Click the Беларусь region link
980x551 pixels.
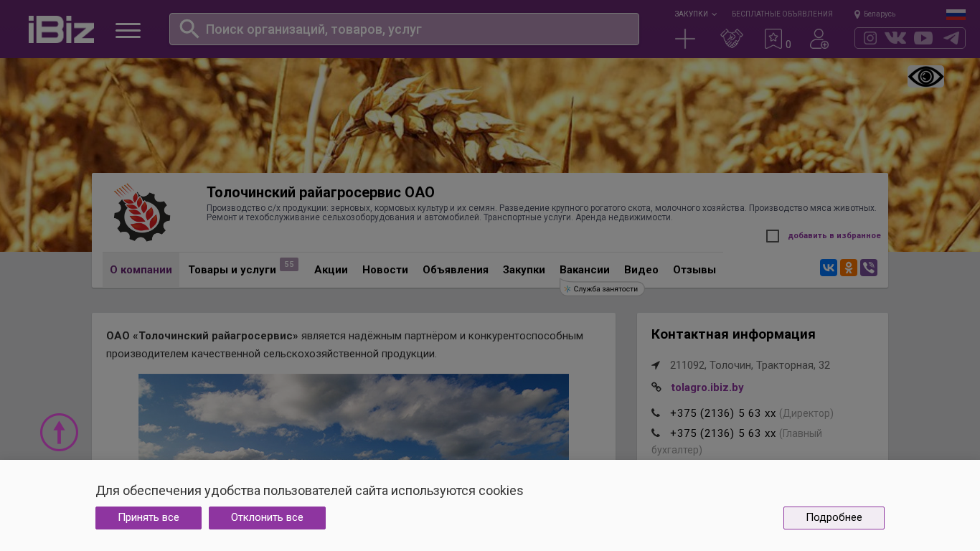coord(880,14)
